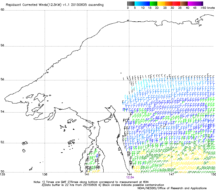
Task: Click latitude label 56
Action: (x=2, y=79)
